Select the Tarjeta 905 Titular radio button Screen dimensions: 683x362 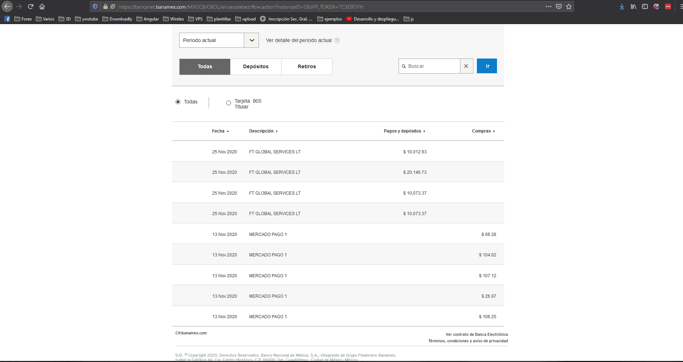point(228,103)
